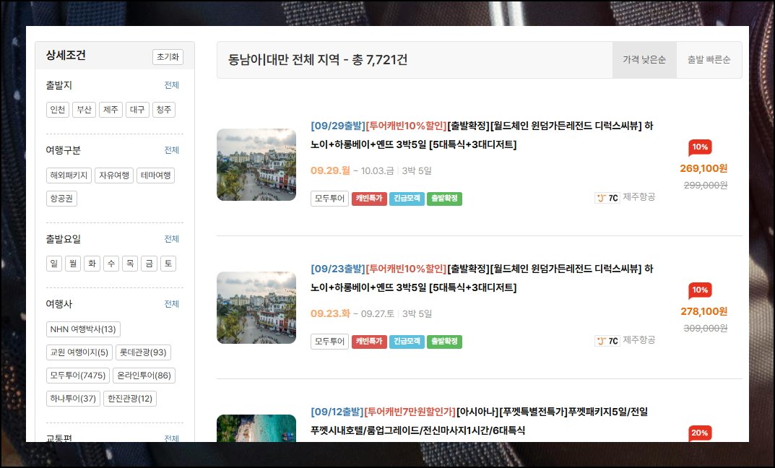Filter by 하나투어(37) agency
Image resolution: width=775 pixels, height=468 pixels.
[73, 399]
